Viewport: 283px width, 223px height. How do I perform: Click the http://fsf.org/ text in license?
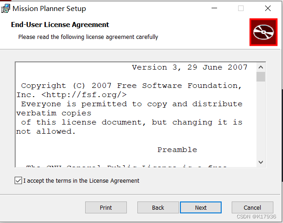click(x=84, y=95)
